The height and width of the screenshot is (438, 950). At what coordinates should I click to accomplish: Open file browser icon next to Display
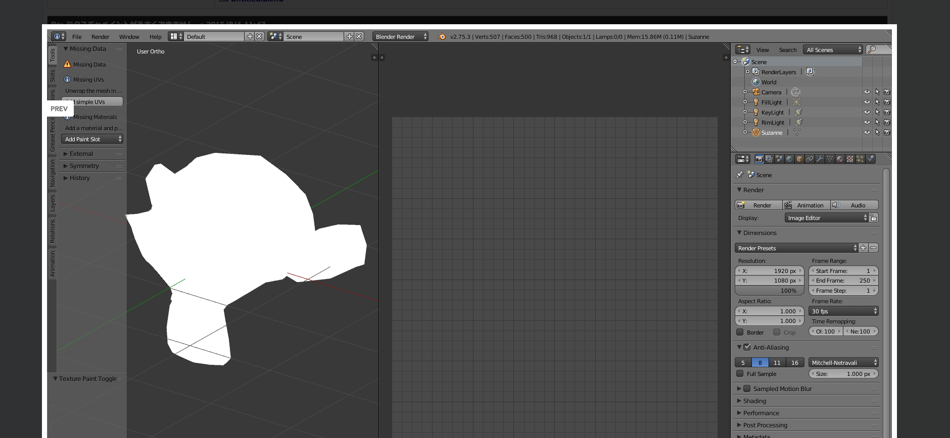point(873,217)
